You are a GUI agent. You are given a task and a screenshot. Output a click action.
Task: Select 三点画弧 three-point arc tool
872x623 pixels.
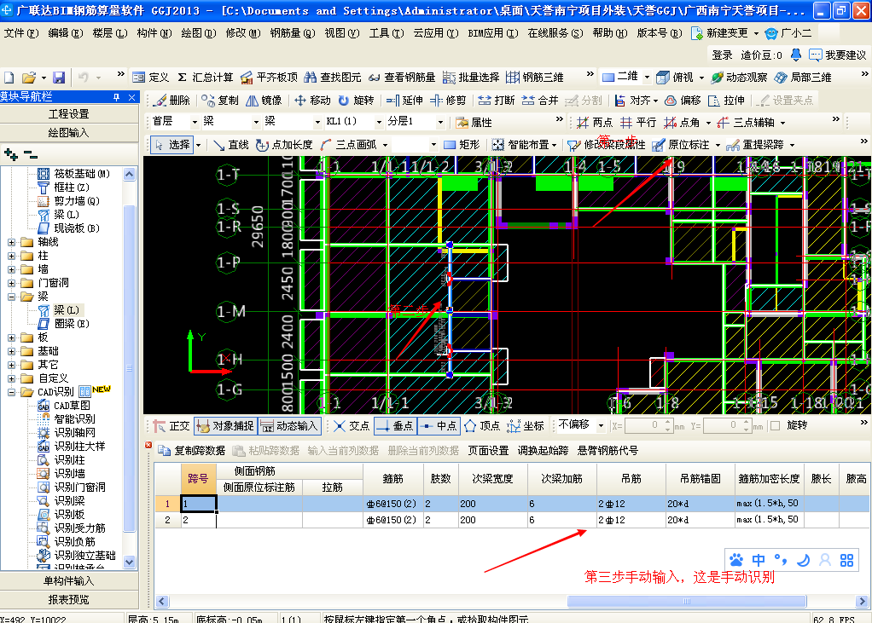[x=348, y=145]
